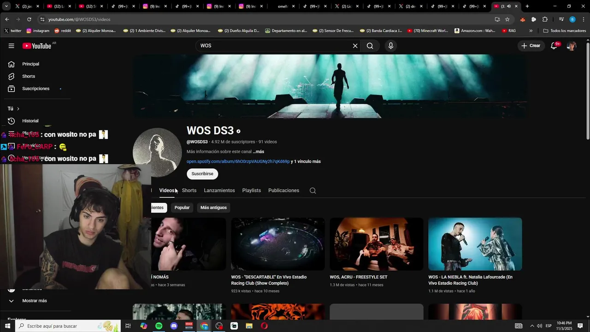Screen dimensions: 590x332
Task: Open WOS, ACRU freestyle set thumbnail
Action: click(377, 244)
